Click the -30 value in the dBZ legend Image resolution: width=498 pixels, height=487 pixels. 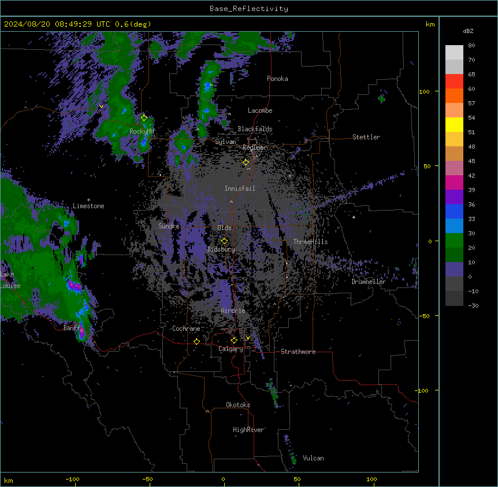[x=473, y=306]
